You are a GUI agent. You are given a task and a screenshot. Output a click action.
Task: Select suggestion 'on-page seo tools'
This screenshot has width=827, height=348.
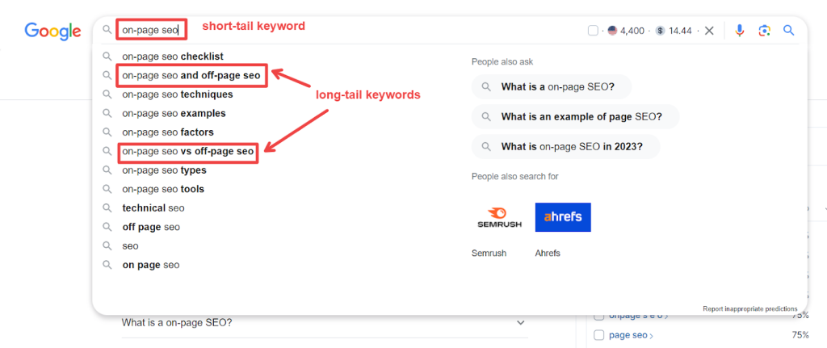pos(163,189)
